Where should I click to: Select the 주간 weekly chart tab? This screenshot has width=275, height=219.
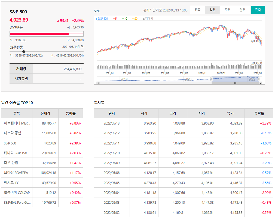(x=227, y=10)
